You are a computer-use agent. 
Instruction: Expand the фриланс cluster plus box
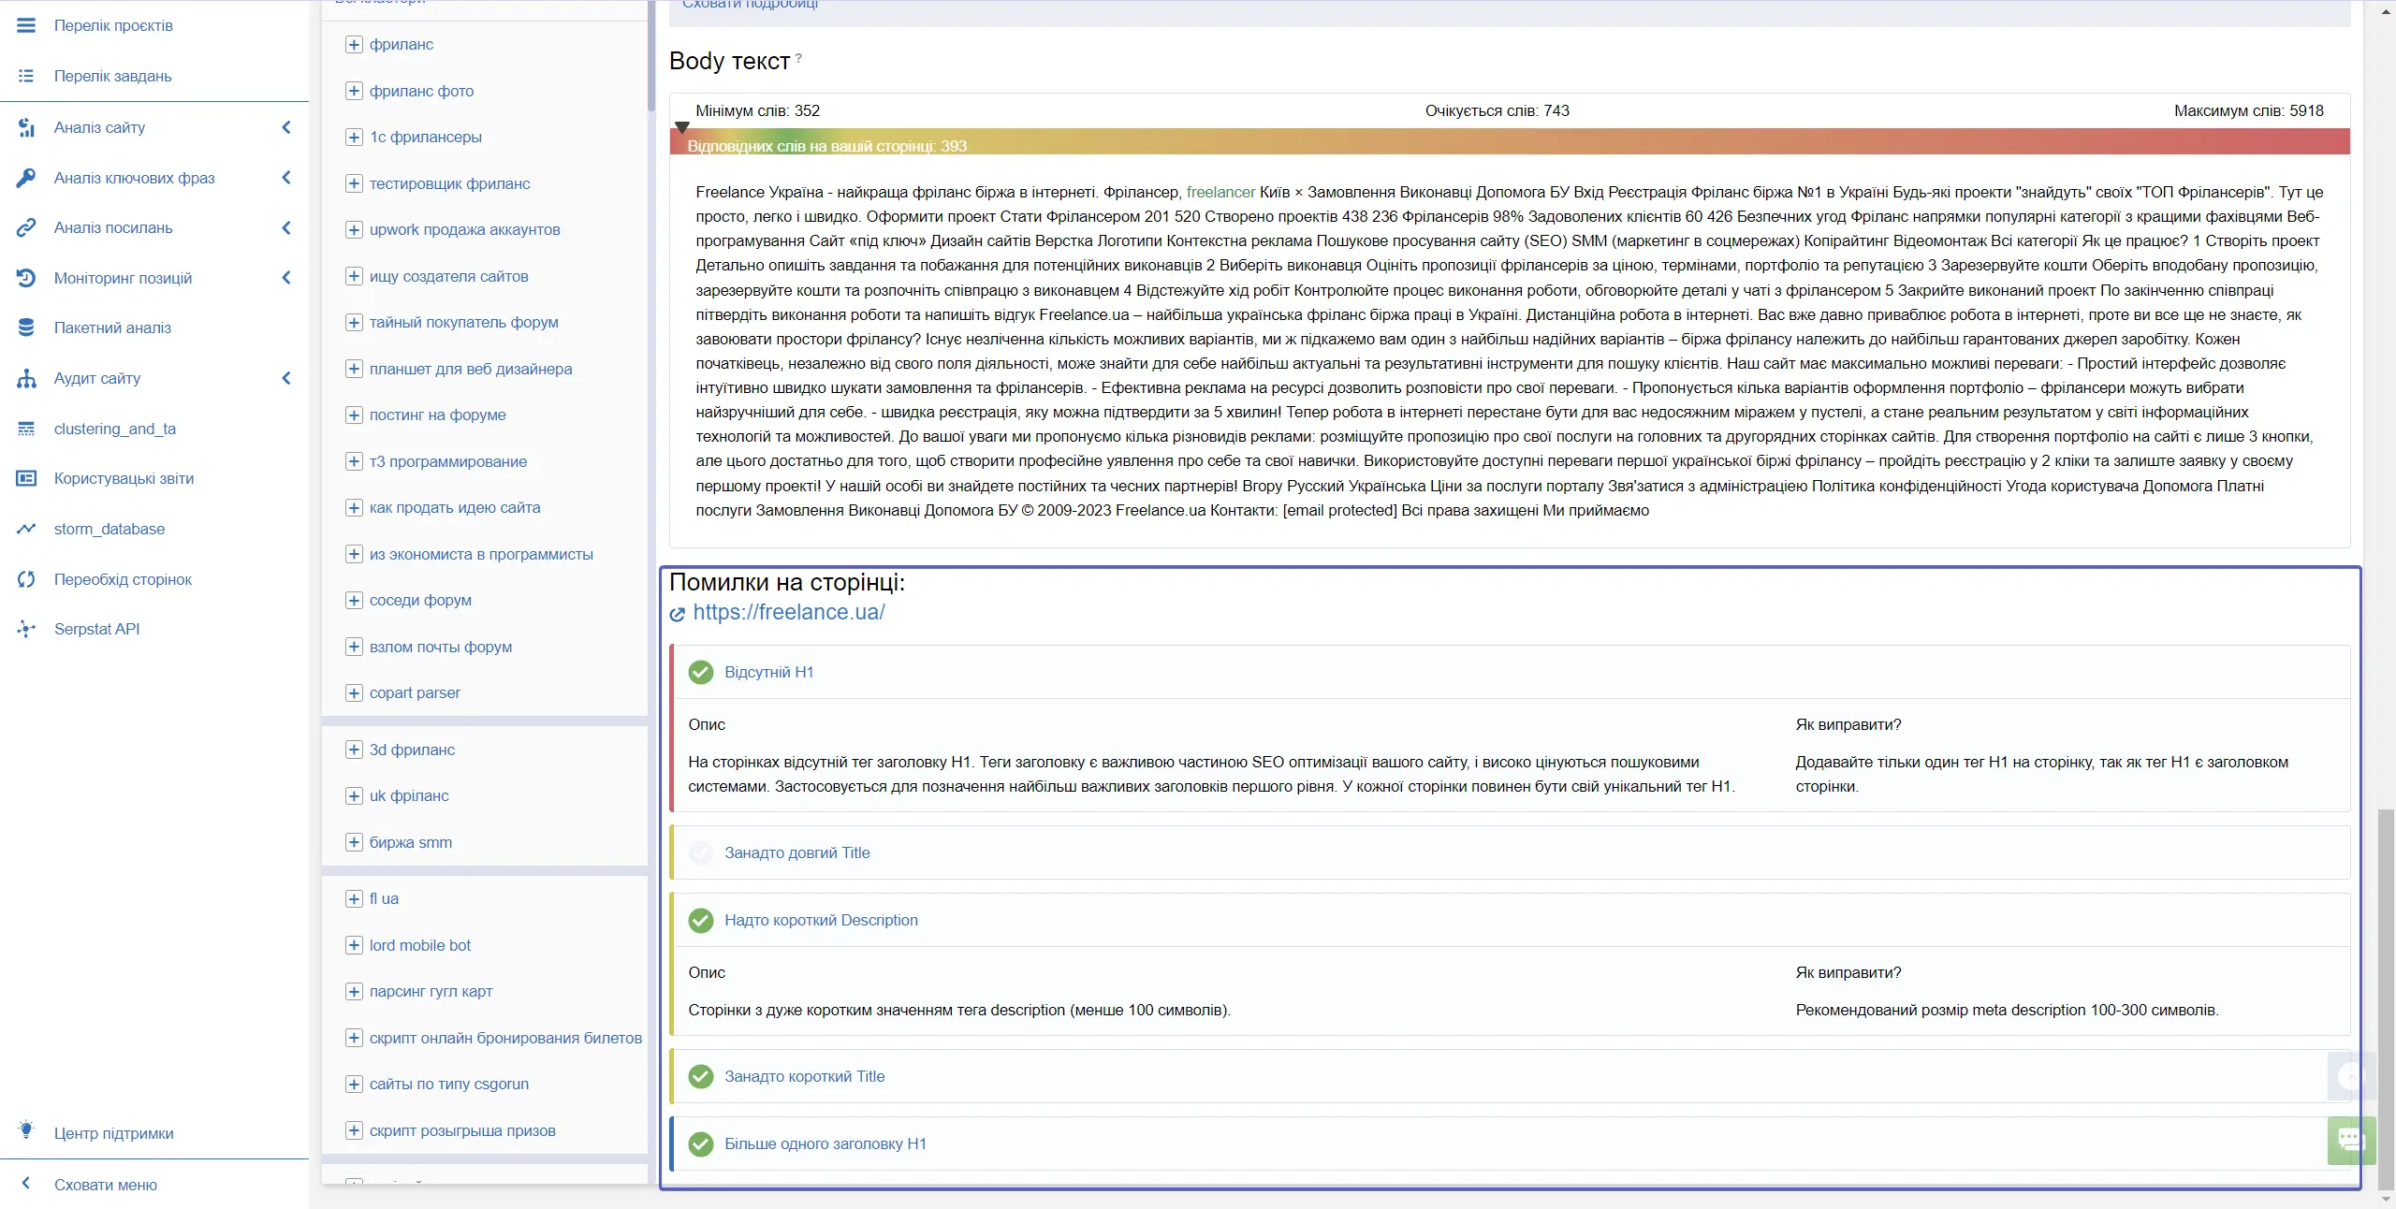click(x=354, y=44)
